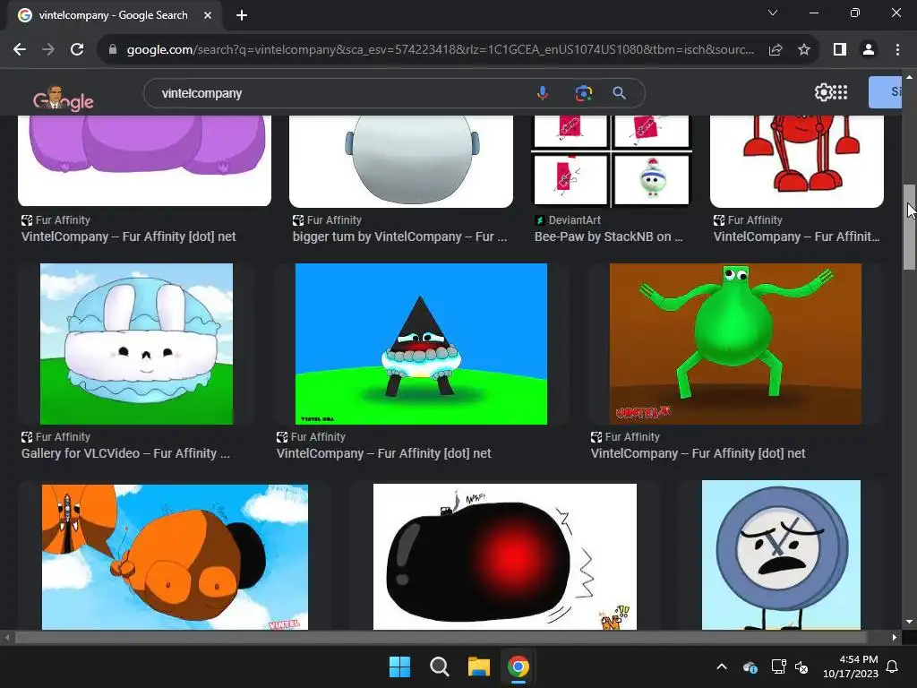Open 'Bee-Paw by StackNB on' link
This screenshot has height=688, width=917.
click(608, 236)
